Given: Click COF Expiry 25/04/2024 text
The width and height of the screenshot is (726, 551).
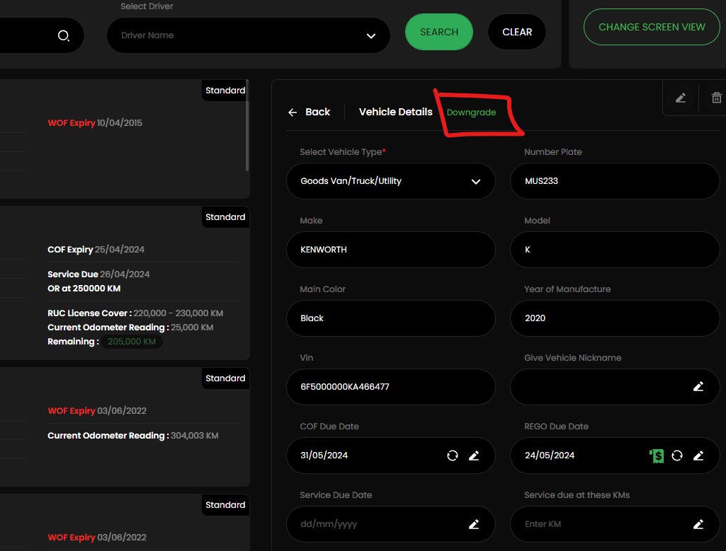Looking at the screenshot, I should coord(96,250).
